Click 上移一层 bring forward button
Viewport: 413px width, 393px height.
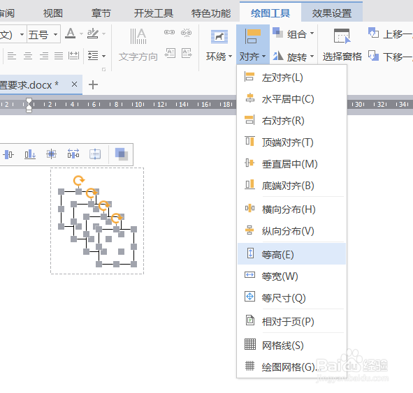click(390, 34)
